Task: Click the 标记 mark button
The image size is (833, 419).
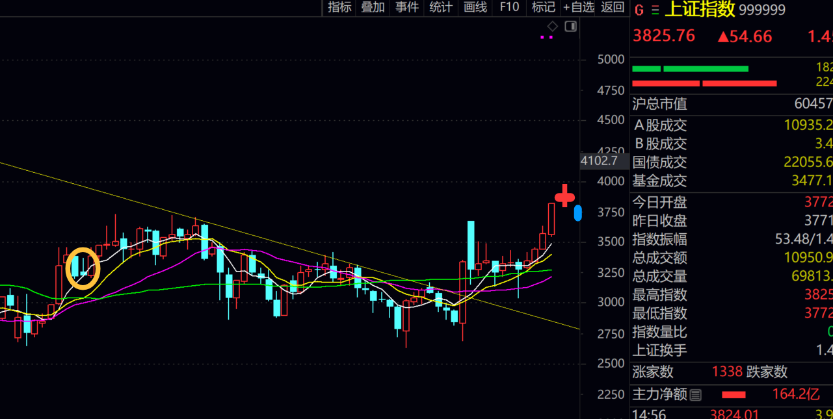Action: [543, 7]
